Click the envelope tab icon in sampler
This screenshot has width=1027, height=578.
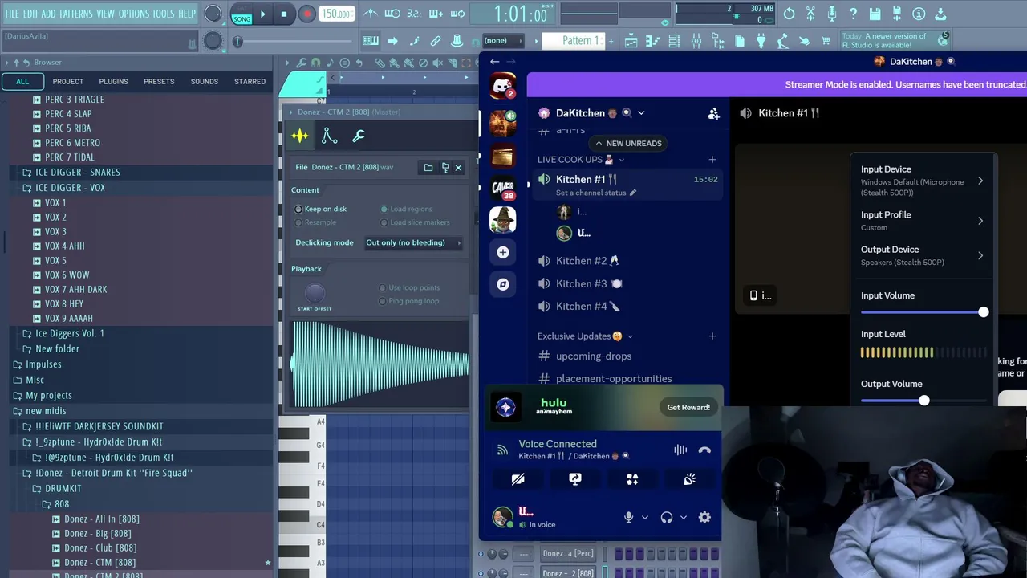tap(329, 136)
